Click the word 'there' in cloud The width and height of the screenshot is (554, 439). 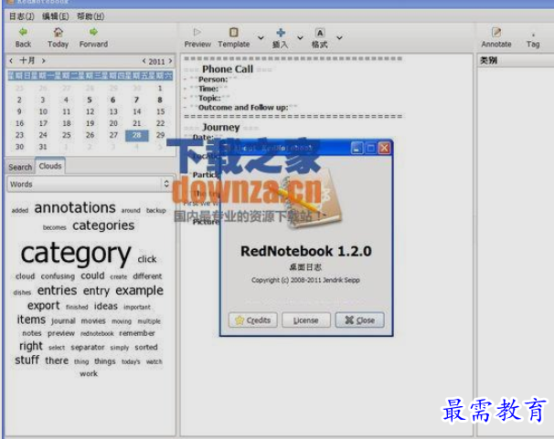(x=57, y=361)
